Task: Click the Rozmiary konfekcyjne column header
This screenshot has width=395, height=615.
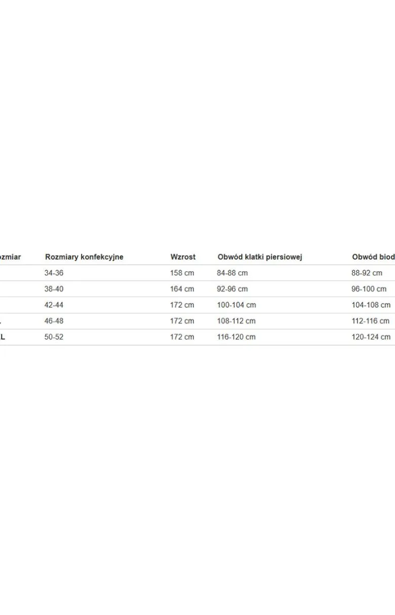Action: coord(84,257)
